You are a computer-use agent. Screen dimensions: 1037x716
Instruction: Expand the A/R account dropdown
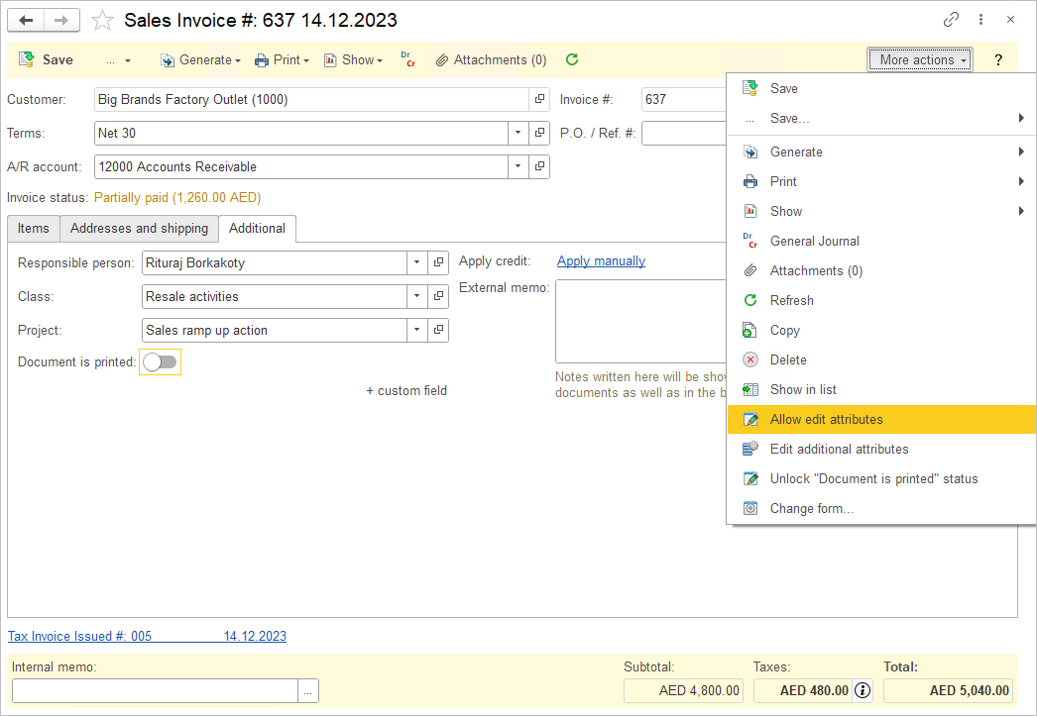click(518, 166)
